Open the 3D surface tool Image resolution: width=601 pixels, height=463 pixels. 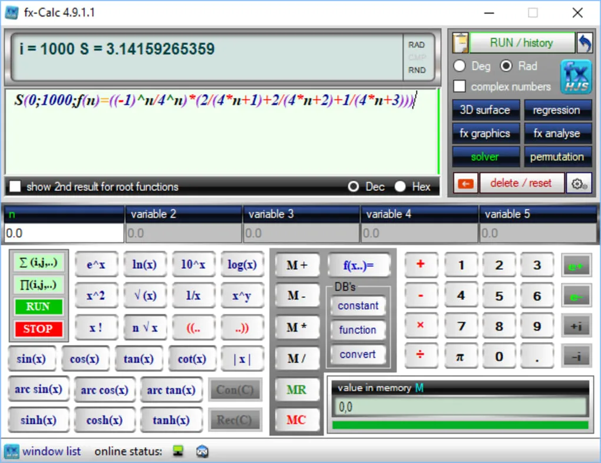pyautogui.click(x=486, y=110)
